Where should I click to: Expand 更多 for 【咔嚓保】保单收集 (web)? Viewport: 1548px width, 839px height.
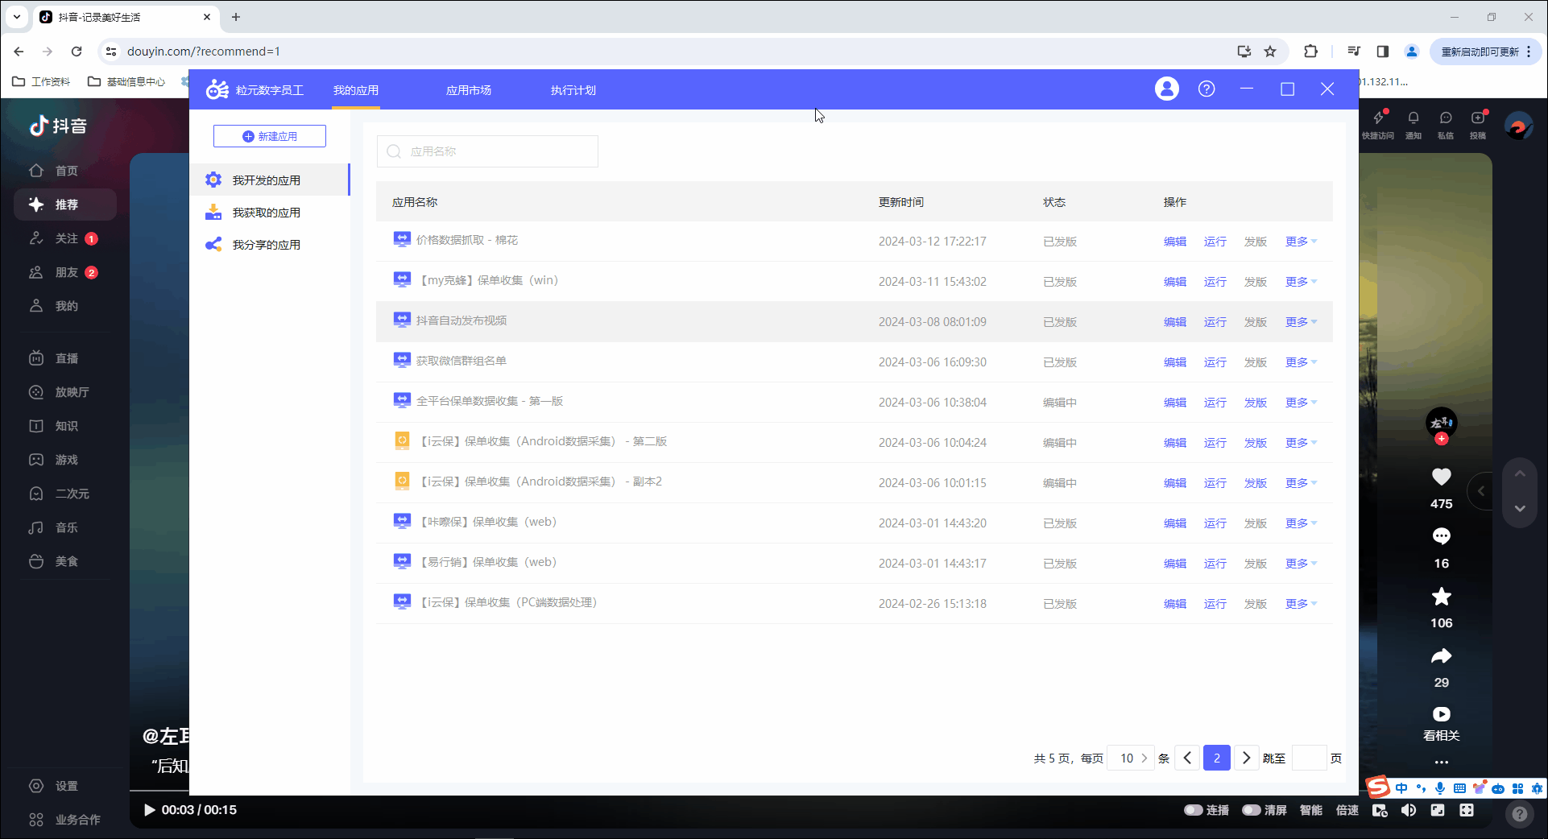click(x=1301, y=523)
